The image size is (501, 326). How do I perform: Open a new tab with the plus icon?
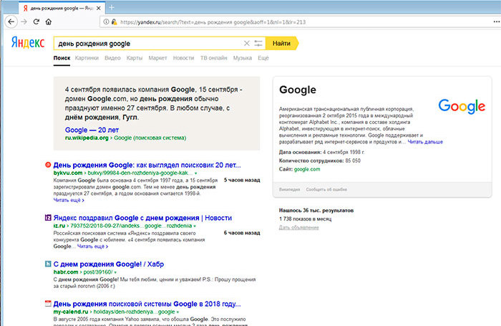pyautogui.click(x=112, y=7)
